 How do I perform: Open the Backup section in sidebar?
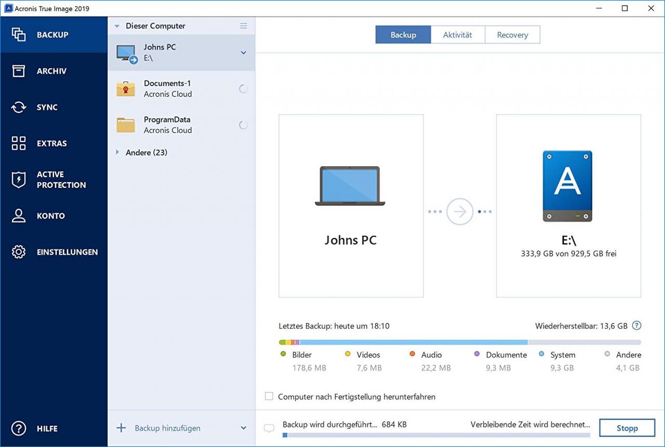51,34
